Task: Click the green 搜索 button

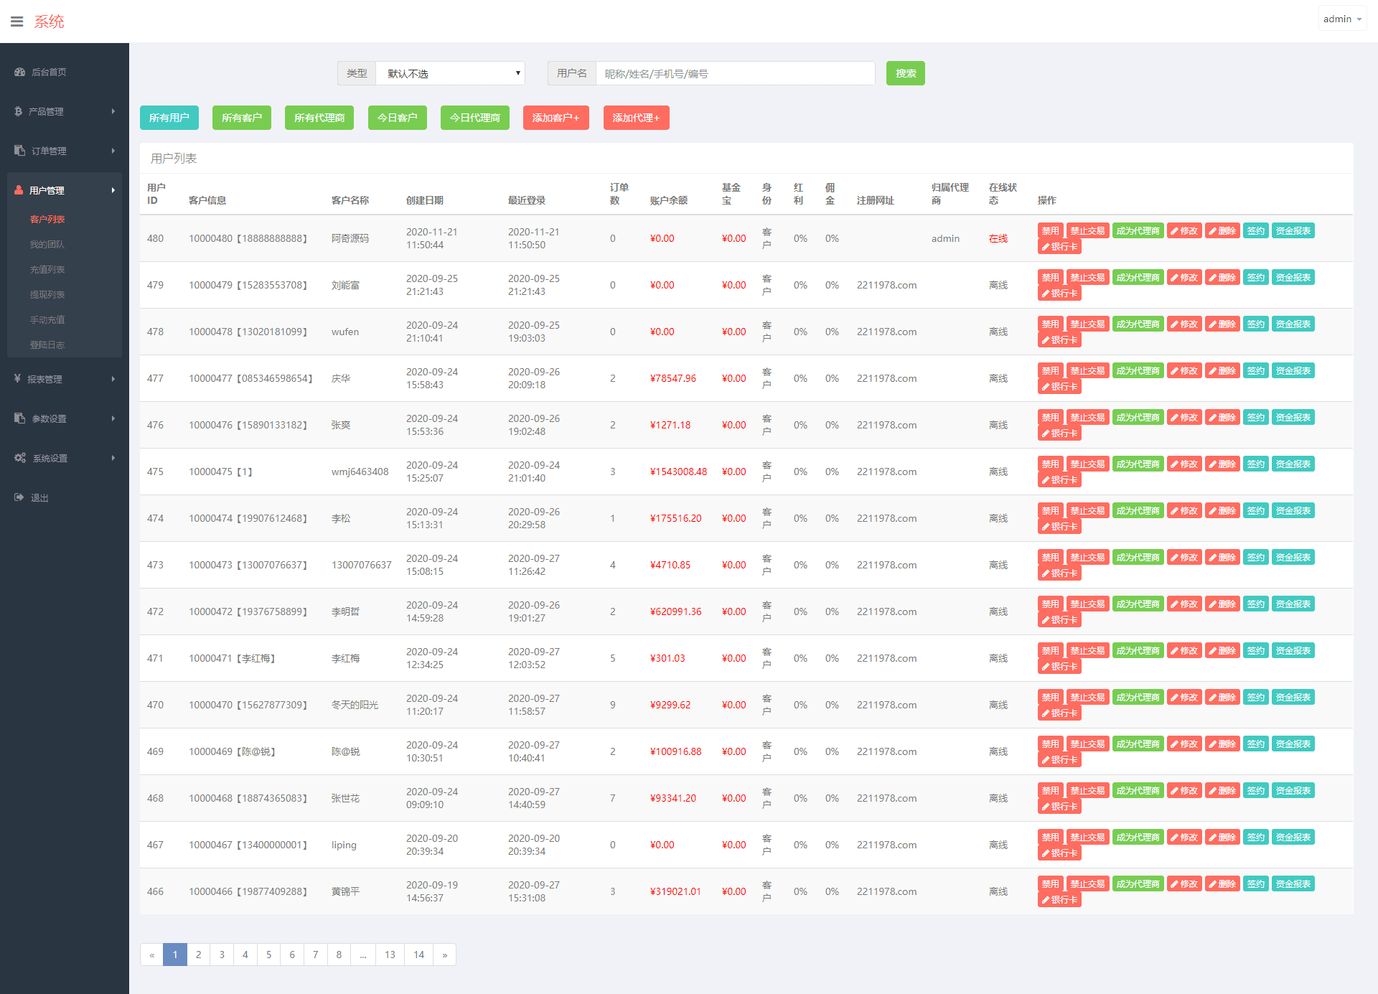Action: 905,73
